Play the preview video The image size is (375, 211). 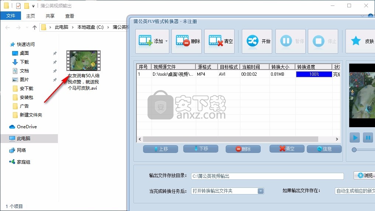(x=355, y=137)
